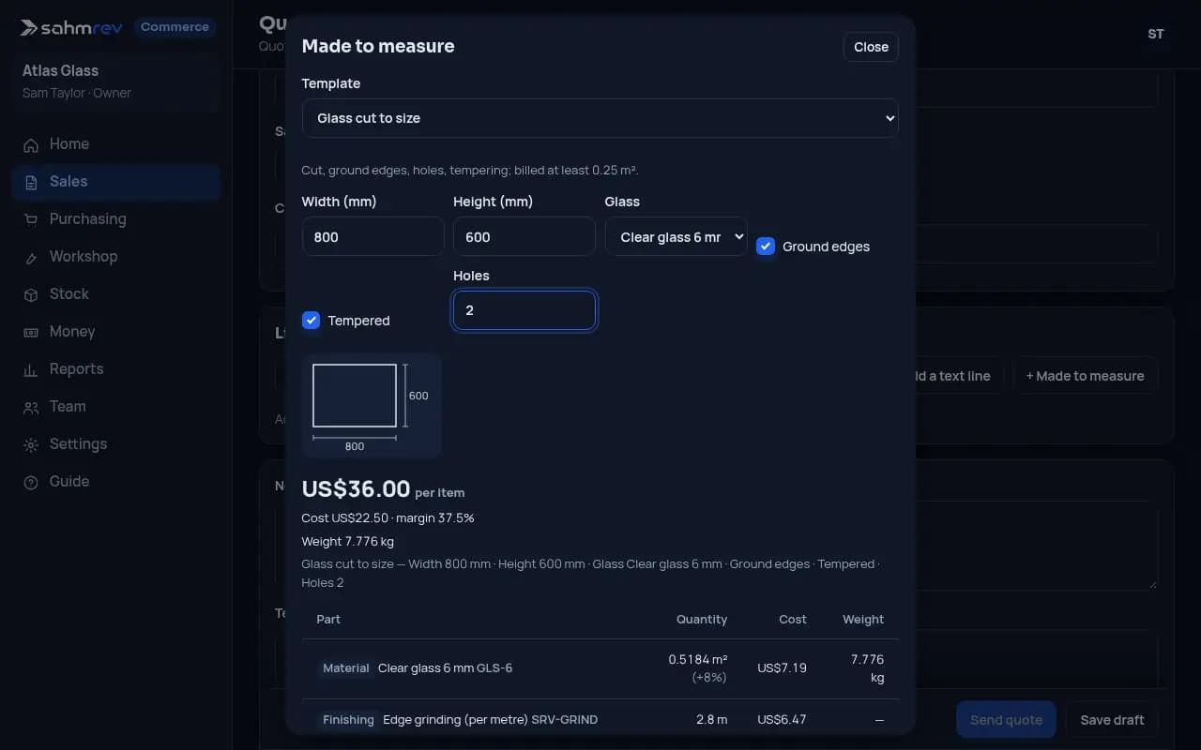Click the Atlas Glass company name
The image size is (1201, 750).
click(x=60, y=71)
